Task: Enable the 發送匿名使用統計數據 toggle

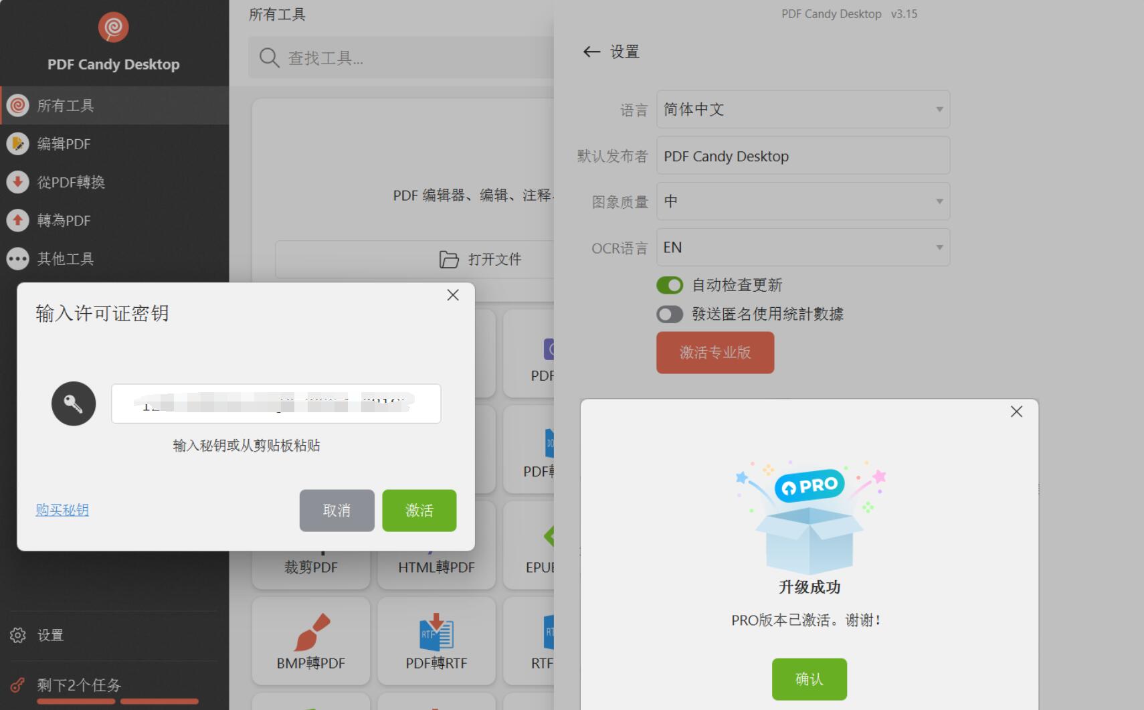Action: [670, 315]
